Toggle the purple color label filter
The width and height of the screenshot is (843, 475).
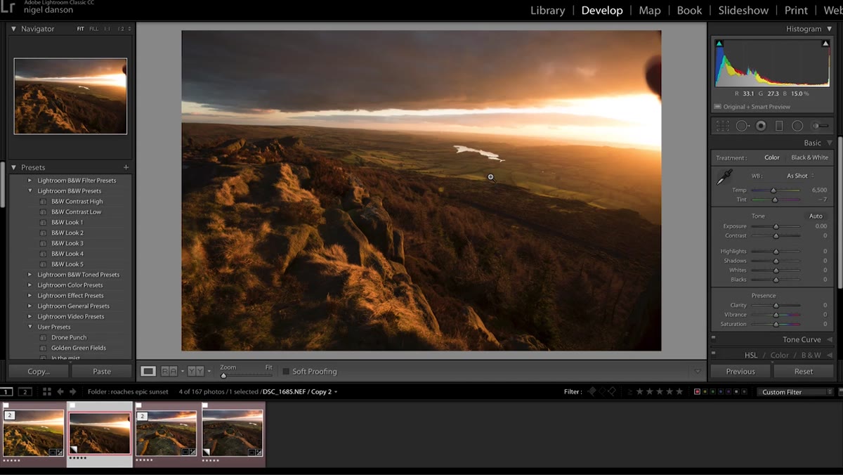click(728, 391)
